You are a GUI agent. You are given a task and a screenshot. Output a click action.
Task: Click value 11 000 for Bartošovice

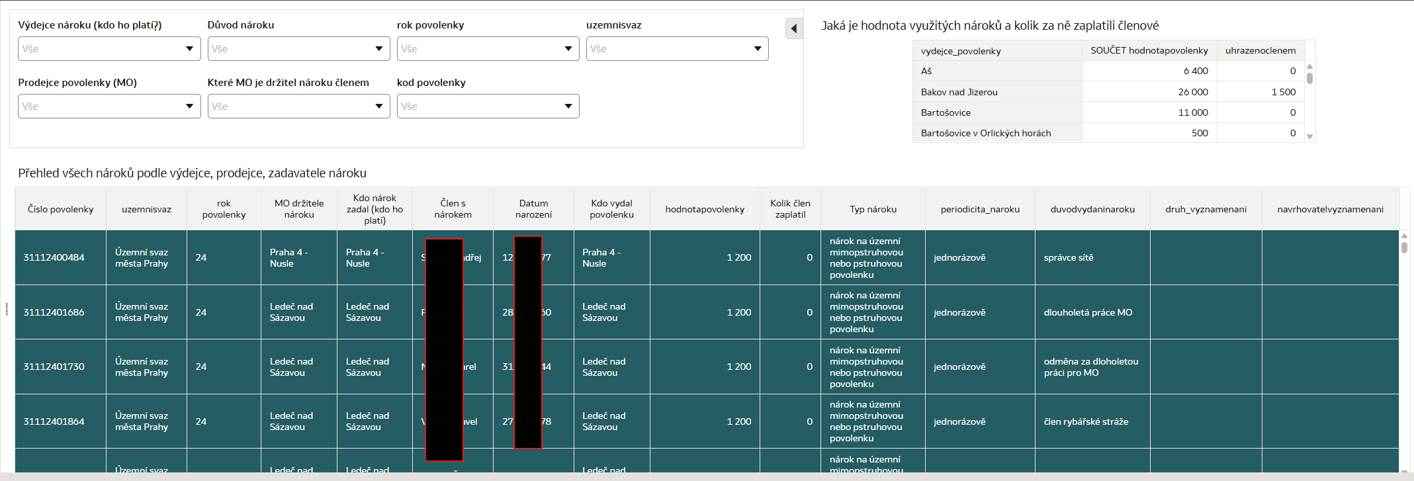[x=1192, y=112]
